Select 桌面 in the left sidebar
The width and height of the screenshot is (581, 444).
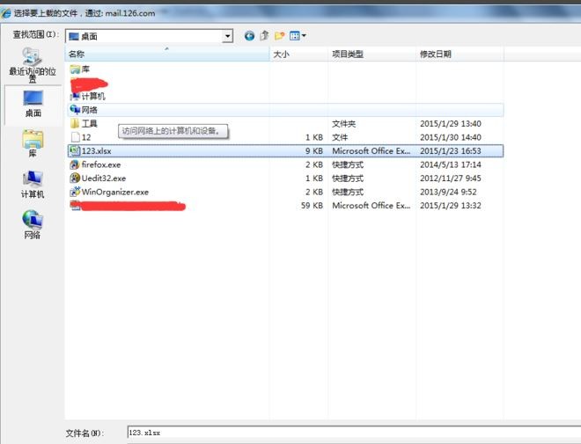pos(33,104)
